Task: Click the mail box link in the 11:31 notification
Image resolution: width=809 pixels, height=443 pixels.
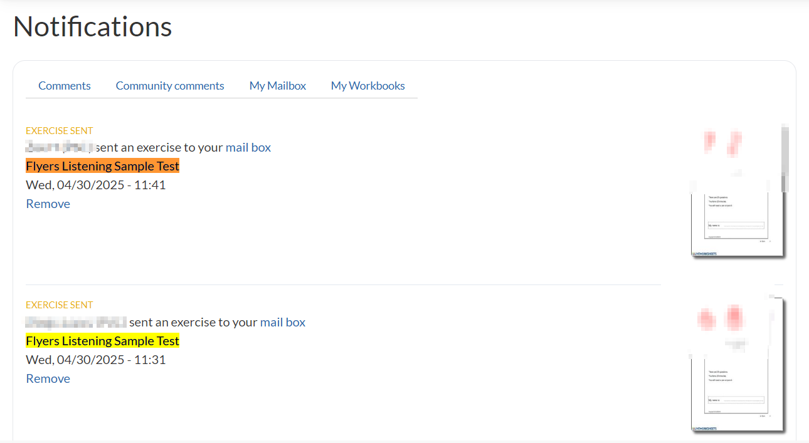Action: tap(283, 323)
